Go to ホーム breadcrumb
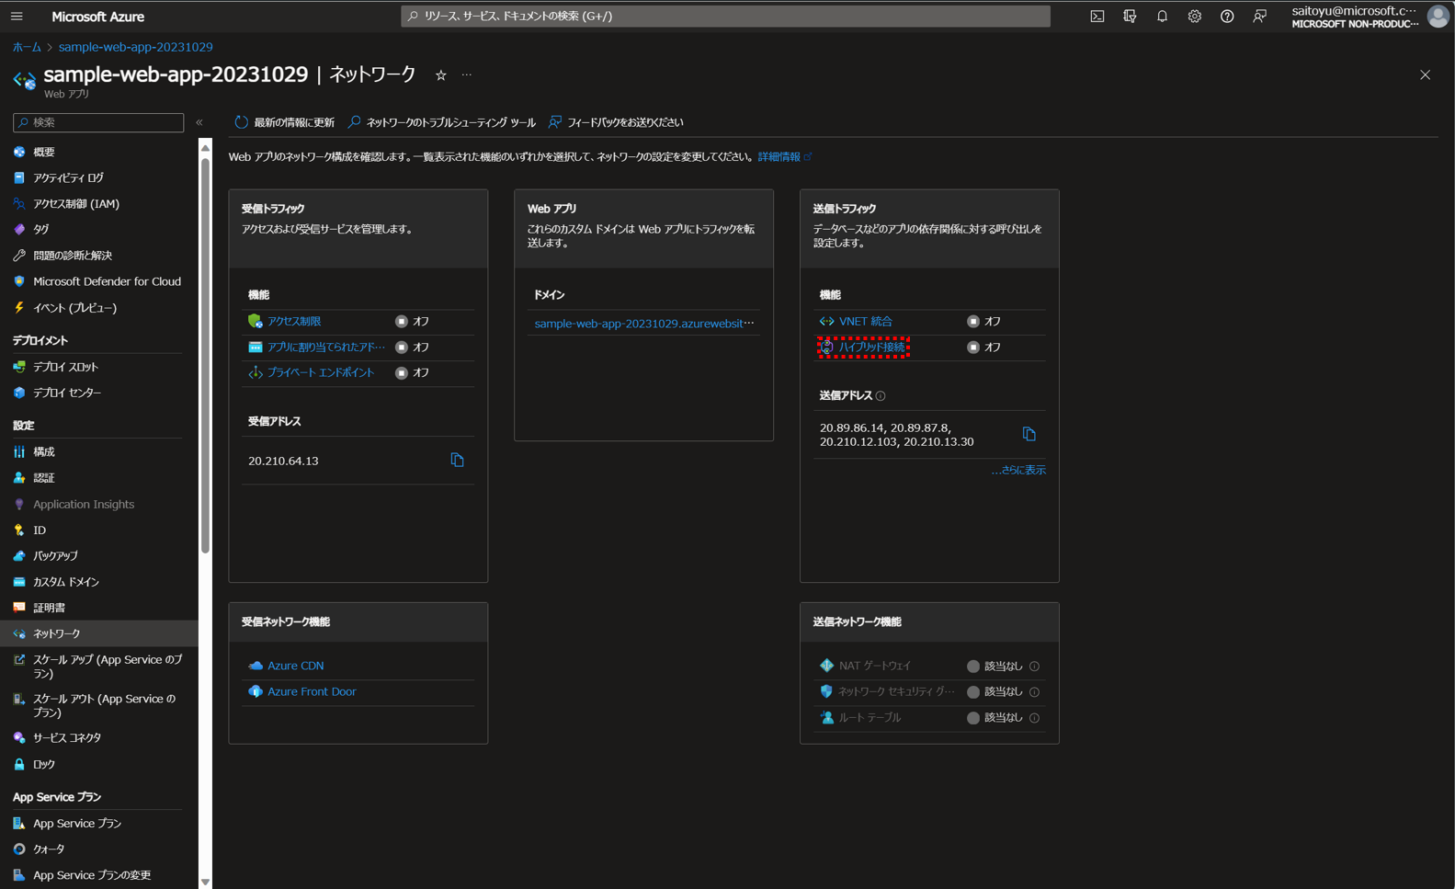 (x=27, y=47)
